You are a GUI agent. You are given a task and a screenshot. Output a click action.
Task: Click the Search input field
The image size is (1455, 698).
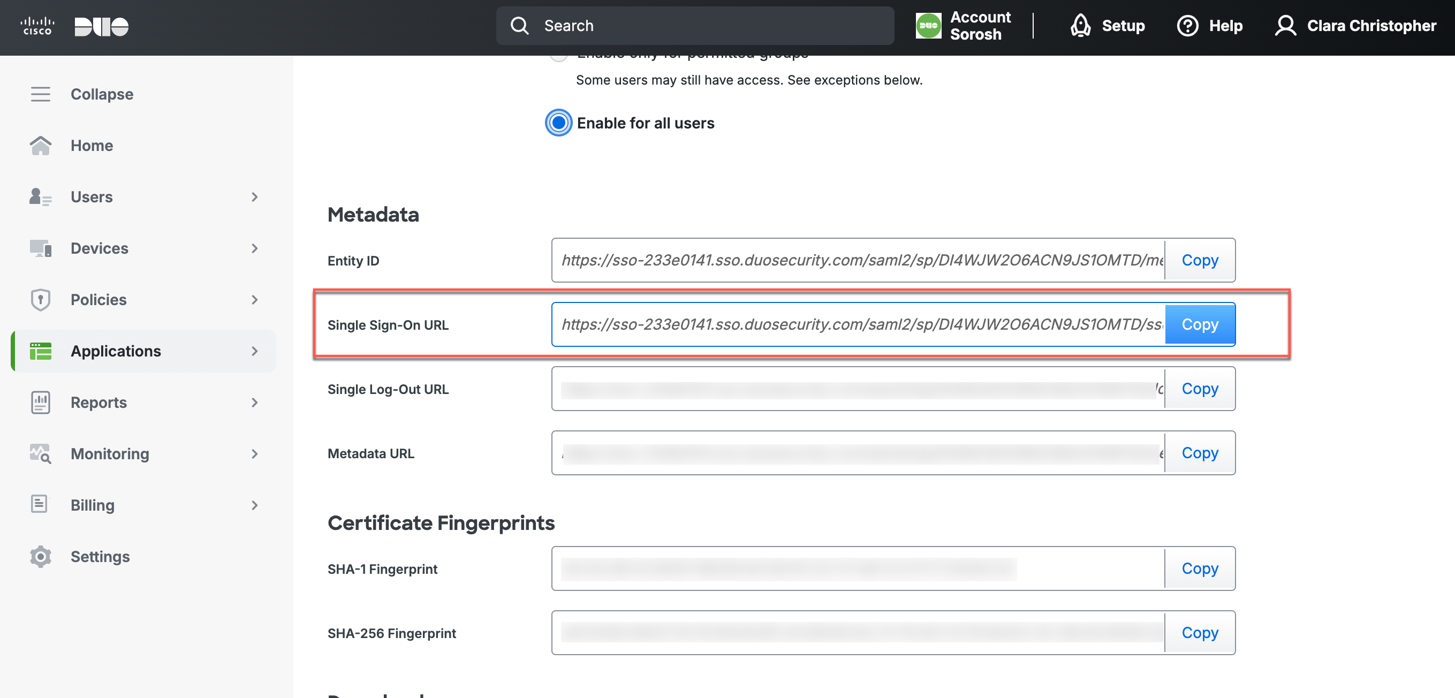[x=695, y=25]
